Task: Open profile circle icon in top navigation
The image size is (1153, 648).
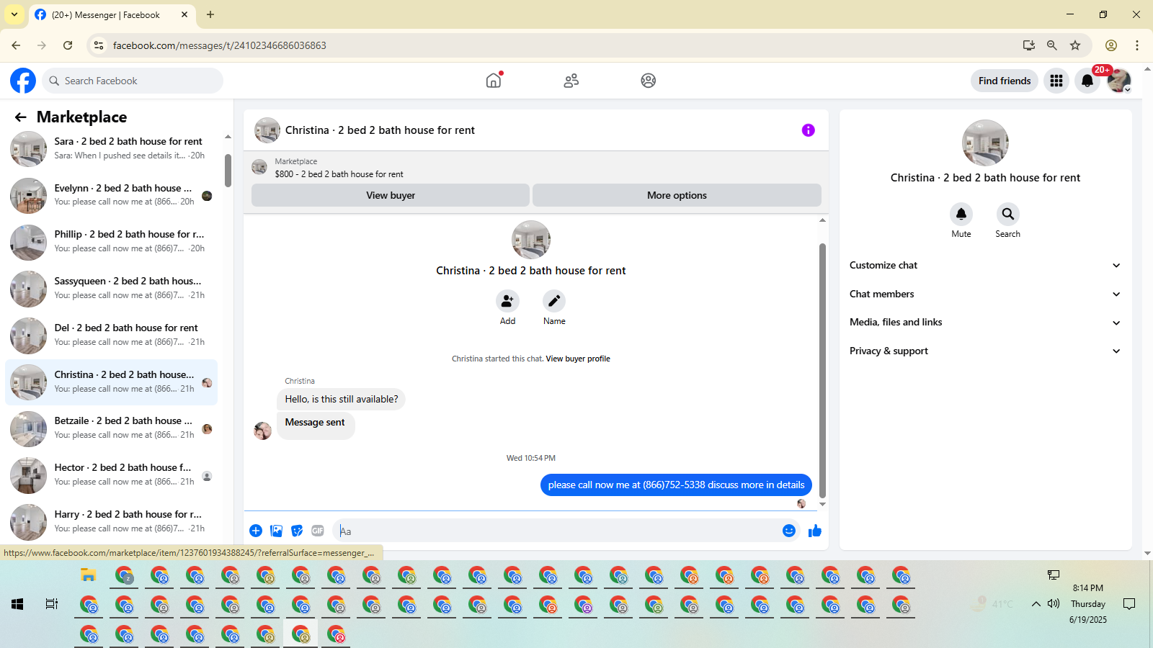Action: [649, 81]
